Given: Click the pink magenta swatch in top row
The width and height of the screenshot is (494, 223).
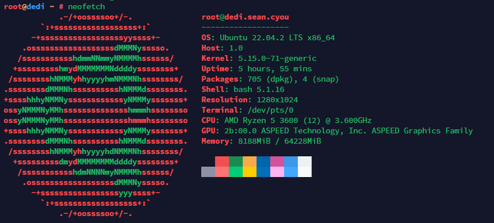Looking at the screenshot, I should point(277,161).
